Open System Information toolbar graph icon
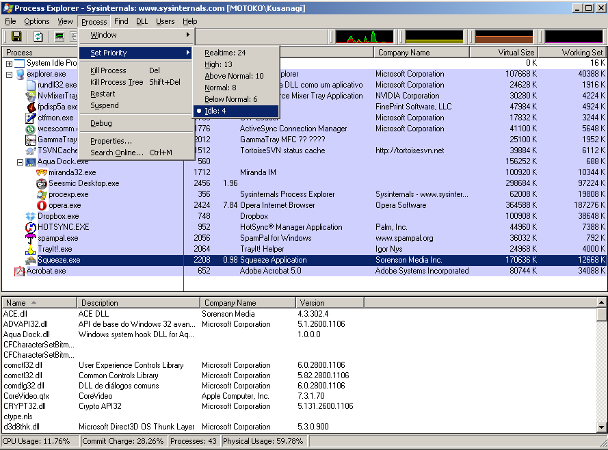 (60, 36)
